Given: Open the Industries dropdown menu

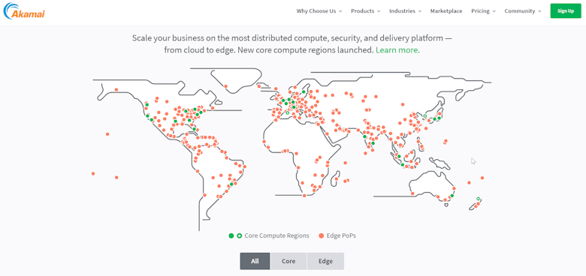Looking at the screenshot, I should [x=405, y=10].
